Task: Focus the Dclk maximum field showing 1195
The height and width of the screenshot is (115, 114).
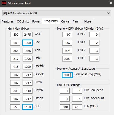Action: tap(28, 59)
